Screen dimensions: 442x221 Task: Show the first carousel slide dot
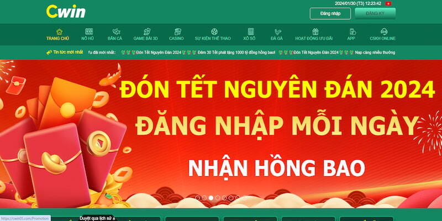198,198
